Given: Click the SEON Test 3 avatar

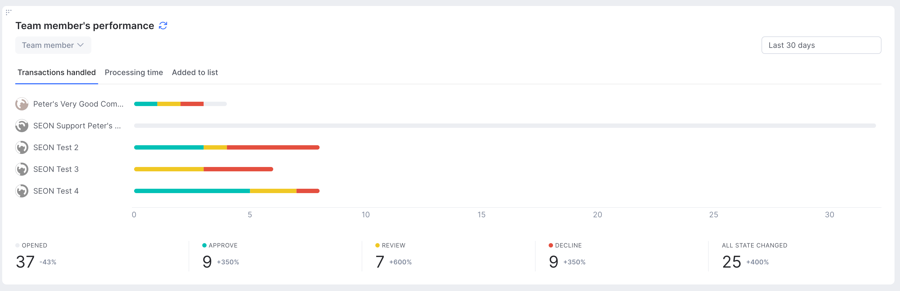Looking at the screenshot, I should [x=22, y=169].
